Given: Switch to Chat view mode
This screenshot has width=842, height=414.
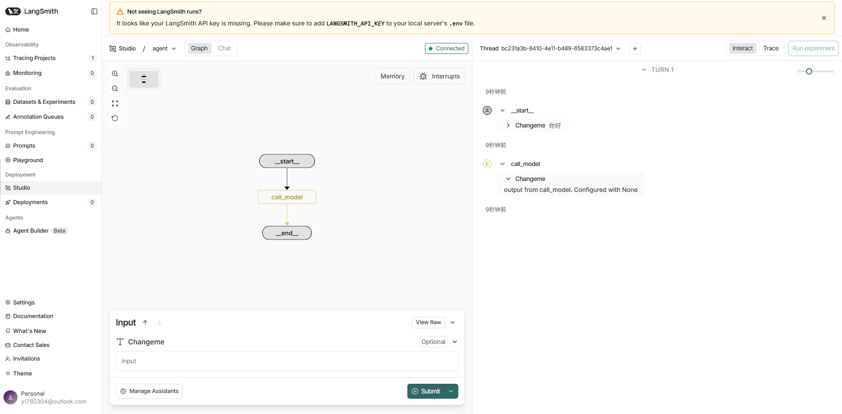Looking at the screenshot, I should tap(224, 48).
